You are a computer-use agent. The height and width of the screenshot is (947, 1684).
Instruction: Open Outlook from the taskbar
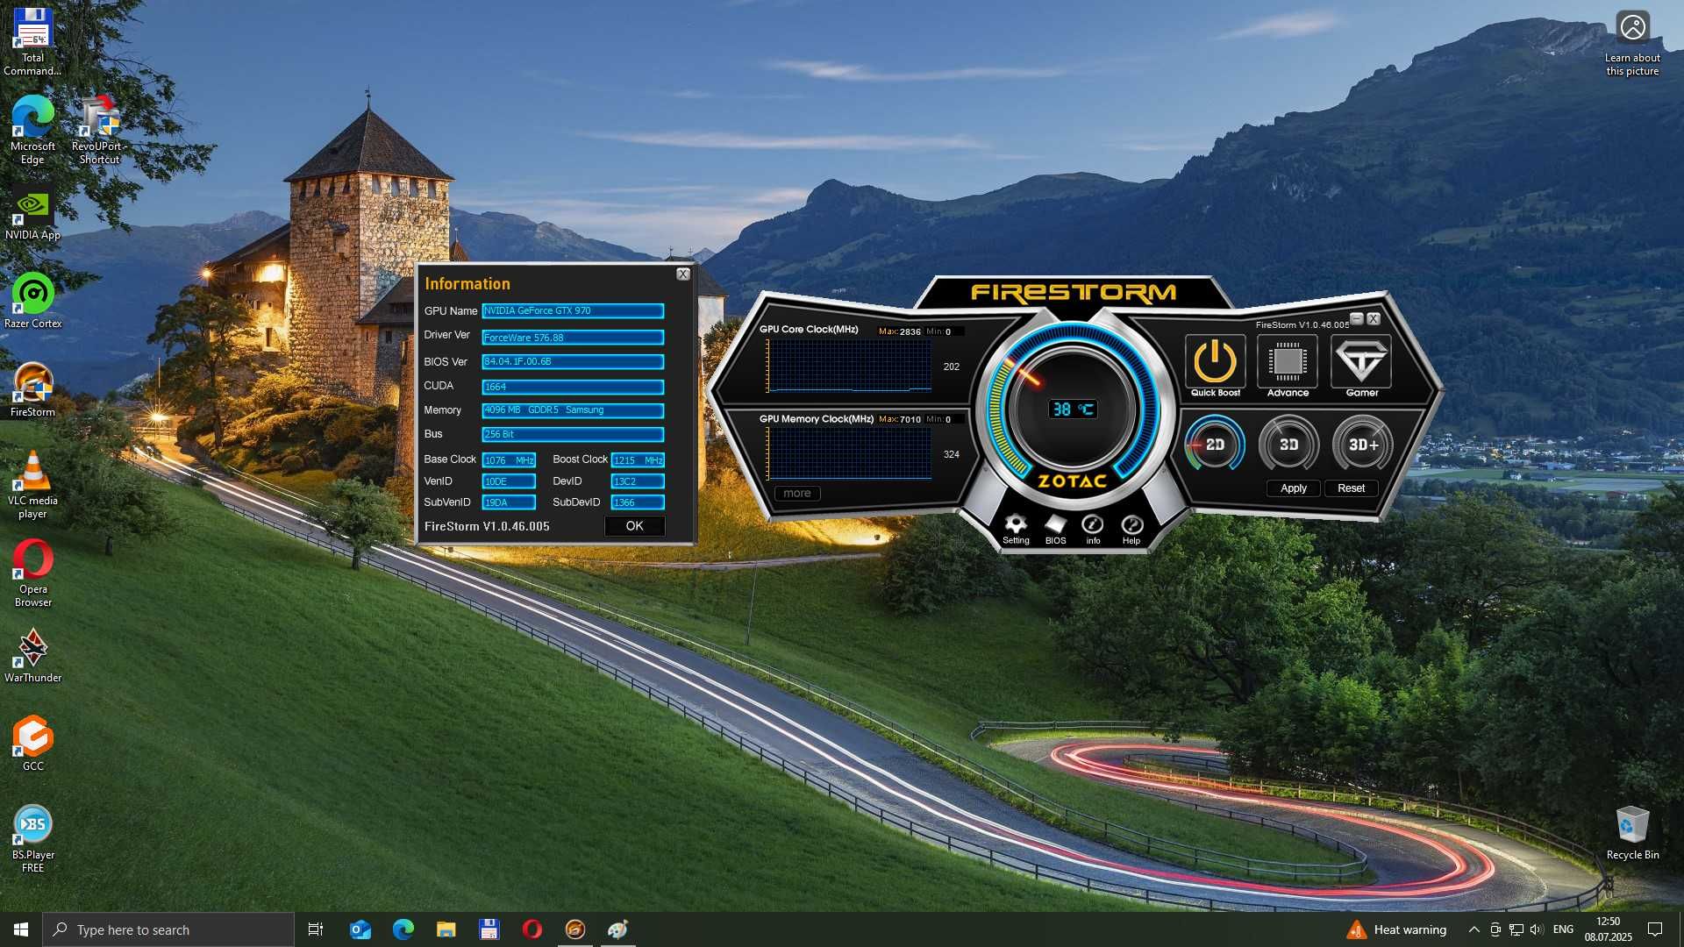point(360,929)
